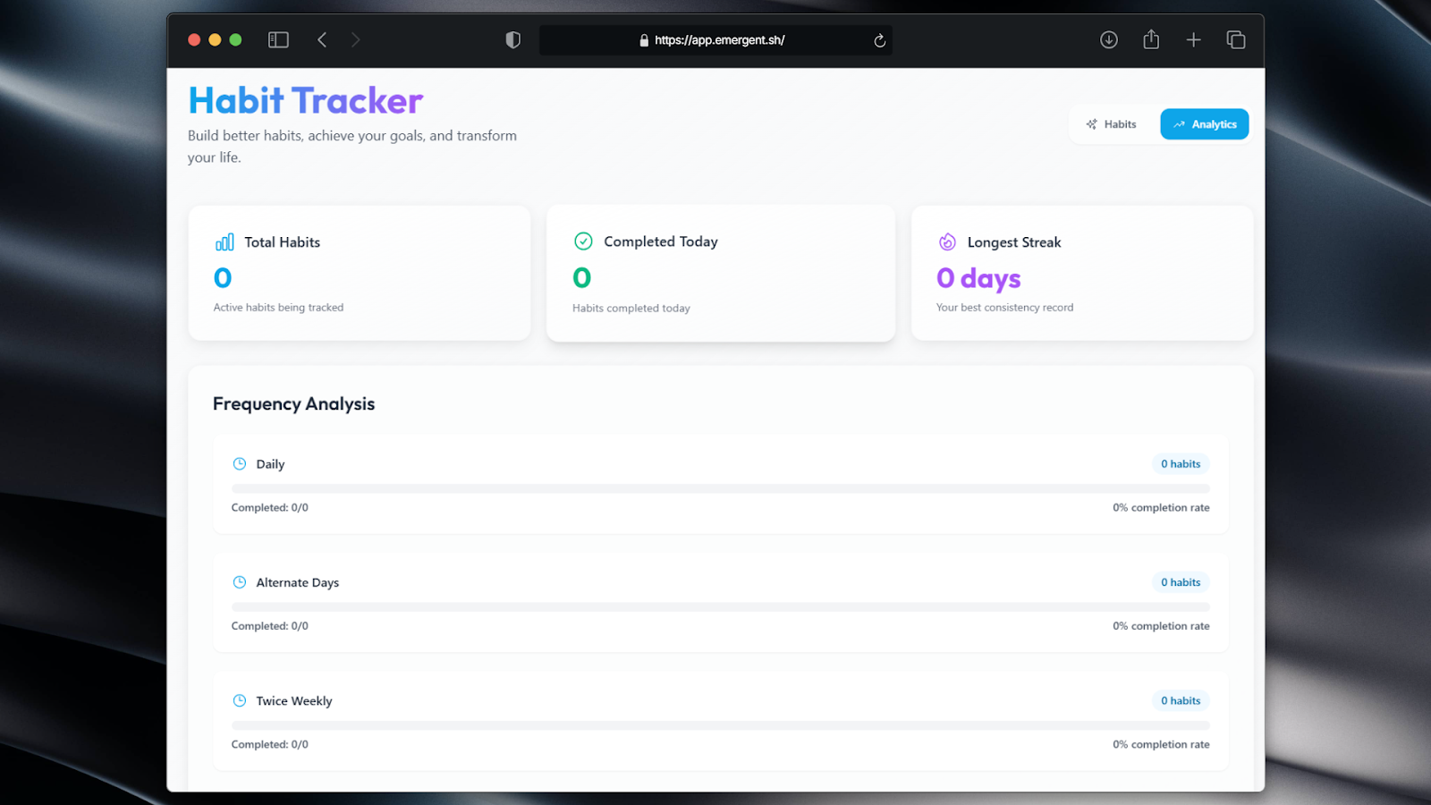Click the Alternate Days progress bar

point(721,607)
